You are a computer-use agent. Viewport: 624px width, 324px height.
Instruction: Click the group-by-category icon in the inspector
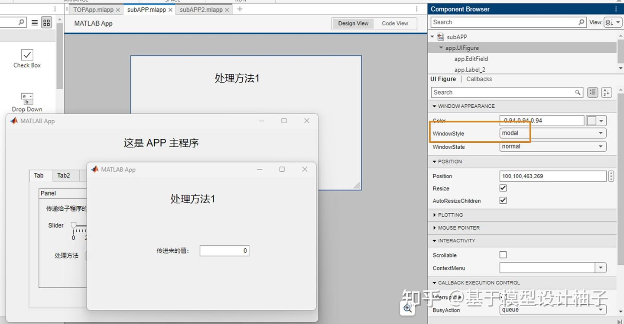pos(592,92)
